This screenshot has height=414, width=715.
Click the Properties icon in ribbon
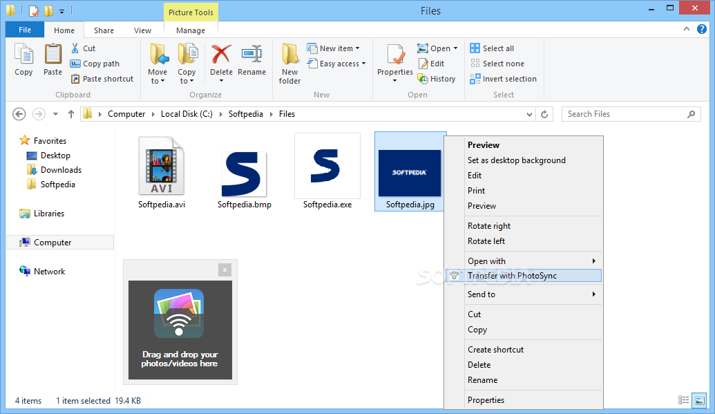[x=395, y=55]
